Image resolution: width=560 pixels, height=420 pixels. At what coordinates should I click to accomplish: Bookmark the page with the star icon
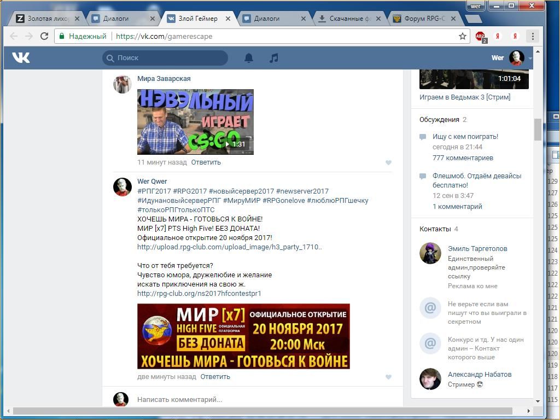tap(463, 36)
